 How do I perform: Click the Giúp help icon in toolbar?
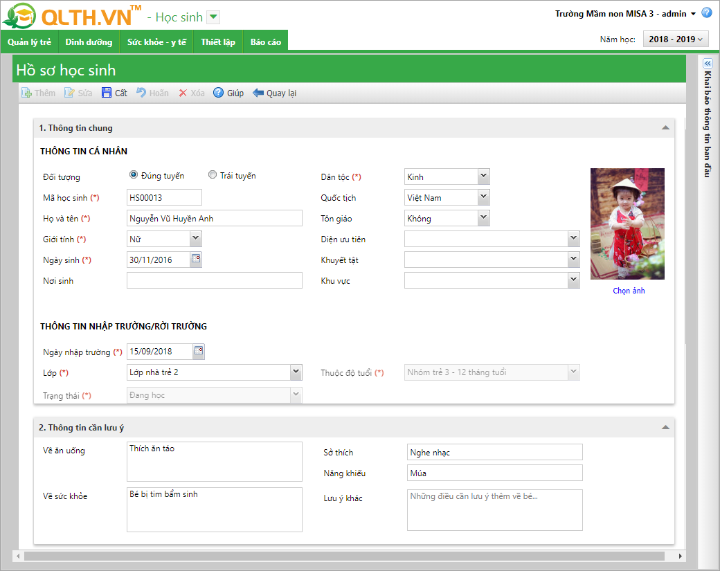click(x=219, y=93)
